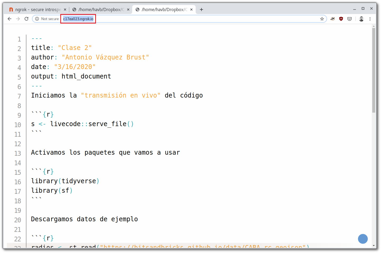This screenshot has width=381, height=253.
Task: Click the "Iniciamos la transmisión en vivo" line
Action: click(117, 95)
